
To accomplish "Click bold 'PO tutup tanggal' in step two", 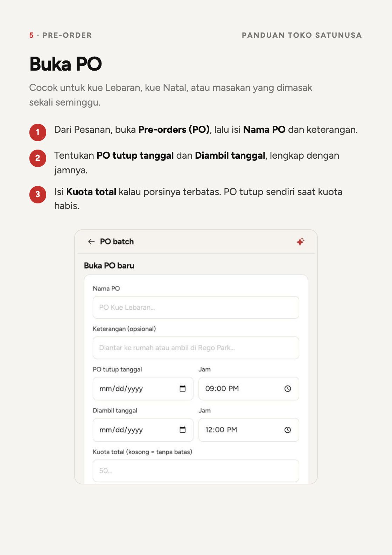I will pyautogui.click(x=135, y=156).
